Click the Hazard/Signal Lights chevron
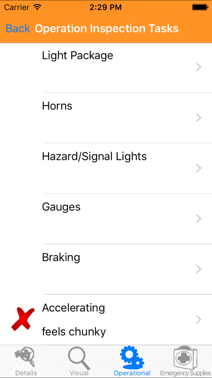 pyautogui.click(x=199, y=168)
